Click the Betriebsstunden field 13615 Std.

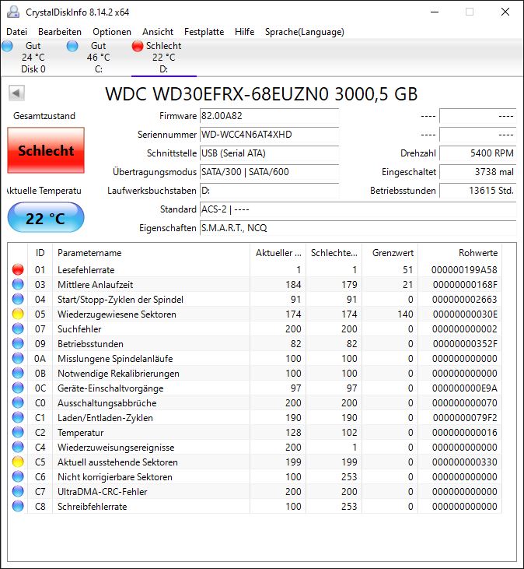pyautogui.click(x=477, y=191)
